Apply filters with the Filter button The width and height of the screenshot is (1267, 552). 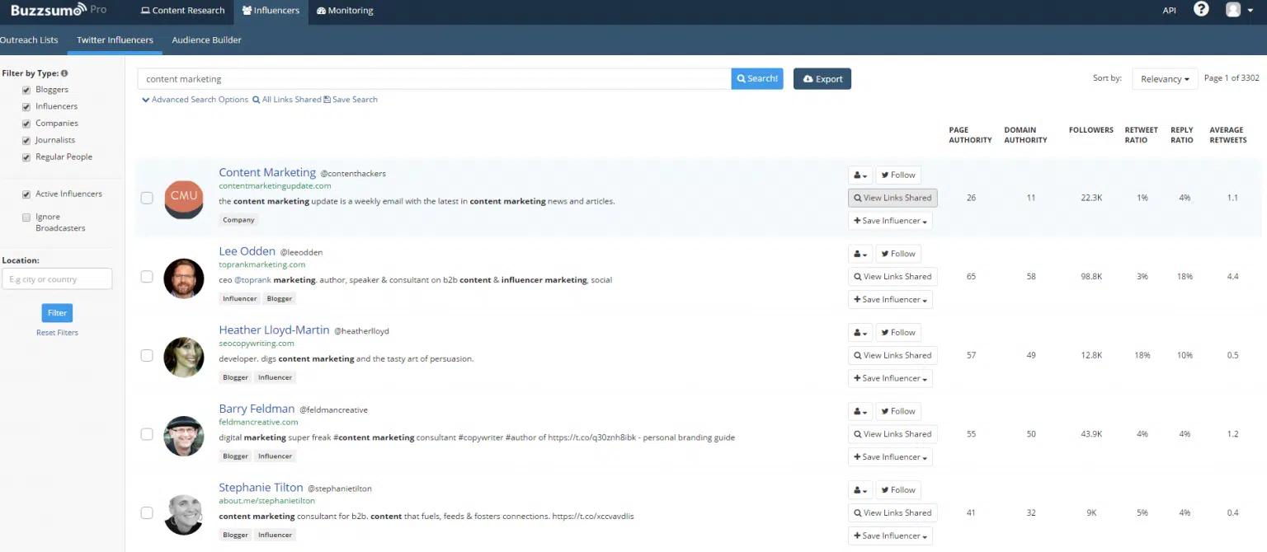pyautogui.click(x=57, y=313)
